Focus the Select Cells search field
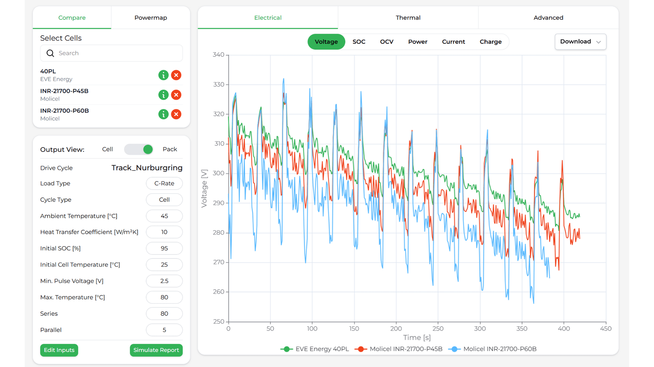Screen dimensions: 654x367 (x=112, y=53)
